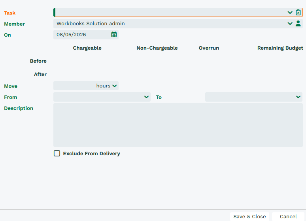Open the From dropdown list
The image size is (306, 221).
102,97
